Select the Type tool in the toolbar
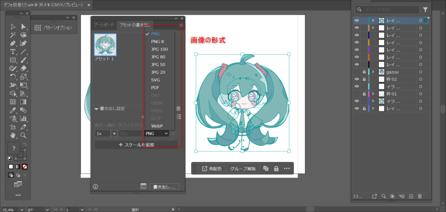 click(x=13, y=51)
